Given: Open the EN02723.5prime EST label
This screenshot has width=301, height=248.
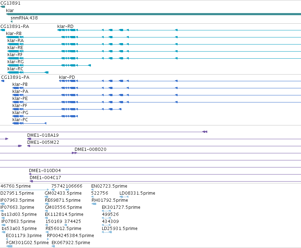Looking at the screenshot, I should click(x=109, y=186).
